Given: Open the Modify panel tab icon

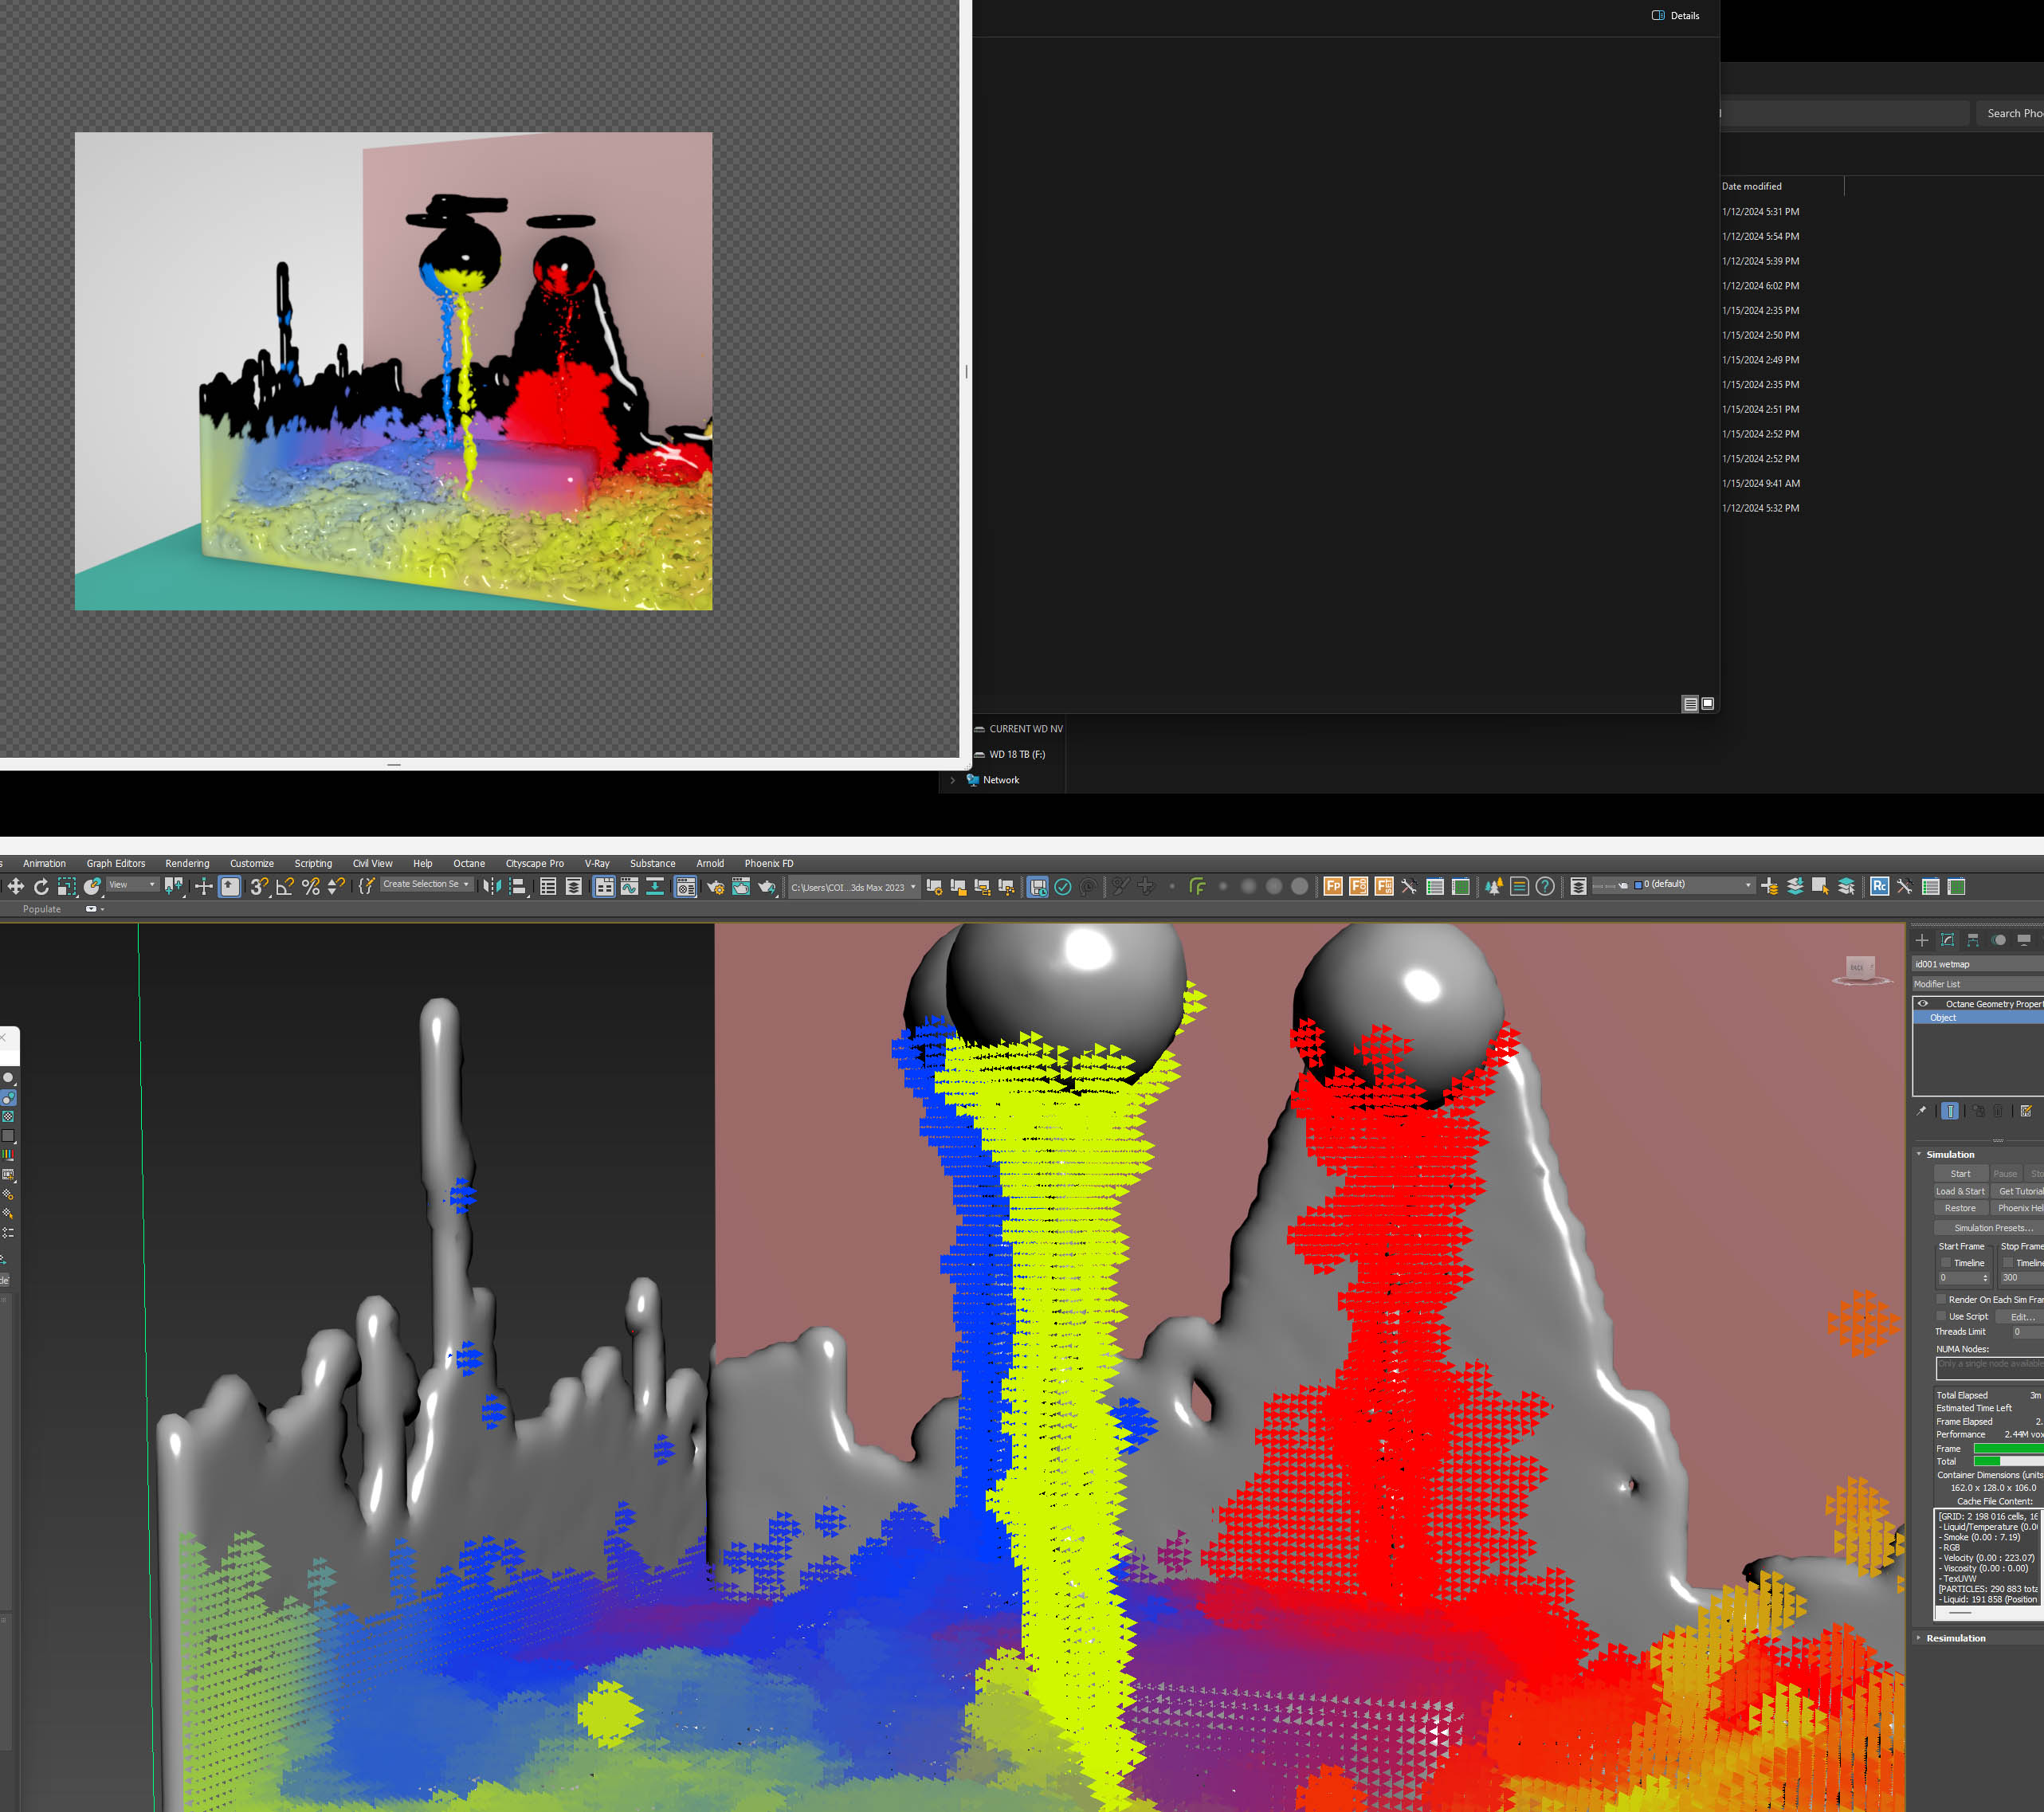Looking at the screenshot, I should [1947, 940].
